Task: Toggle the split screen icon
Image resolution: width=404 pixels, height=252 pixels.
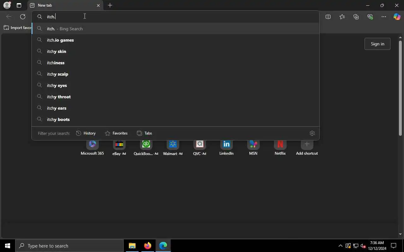Action: [328, 17]
